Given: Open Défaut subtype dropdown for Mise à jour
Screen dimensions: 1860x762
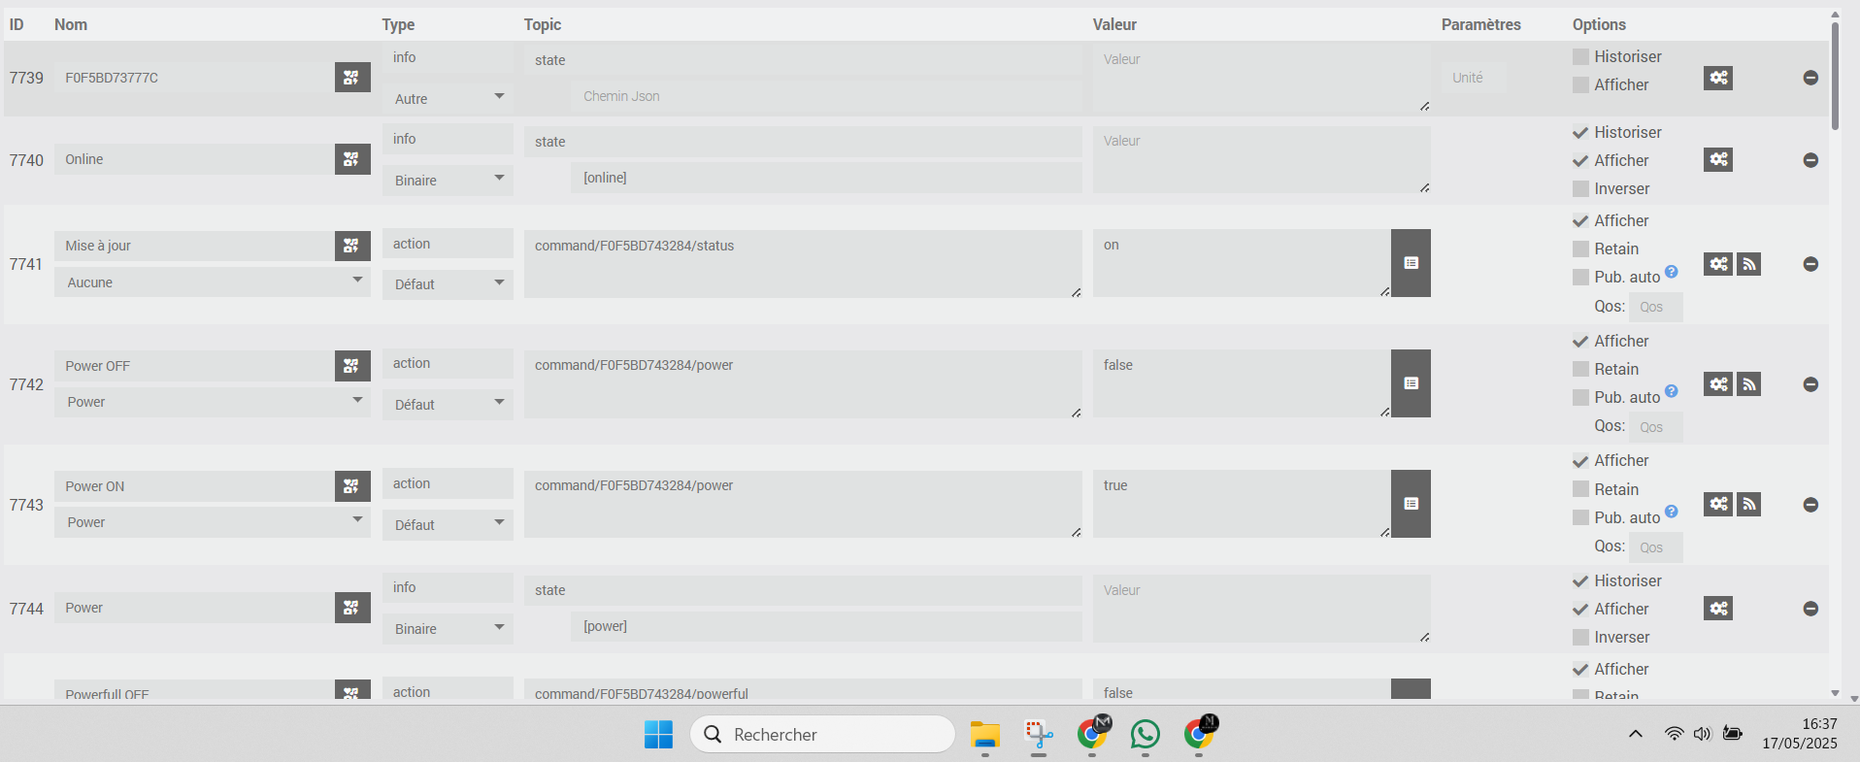Looking at the screenshot, I should [x=448, y=283].
